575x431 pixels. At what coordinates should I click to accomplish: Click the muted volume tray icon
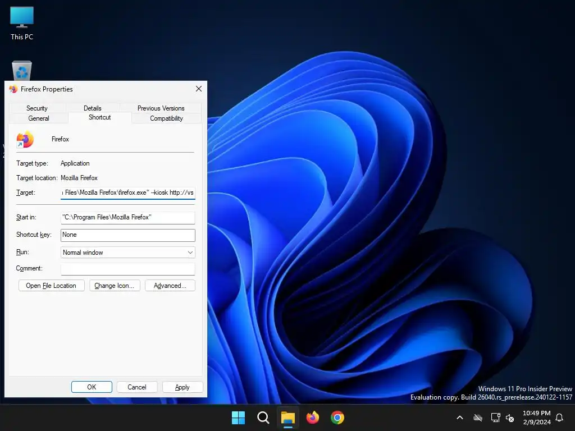510,418
